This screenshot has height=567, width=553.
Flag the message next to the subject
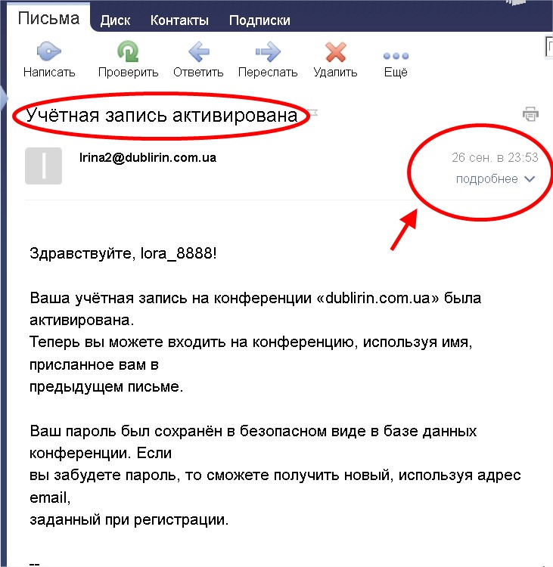[x=314, y=113]
